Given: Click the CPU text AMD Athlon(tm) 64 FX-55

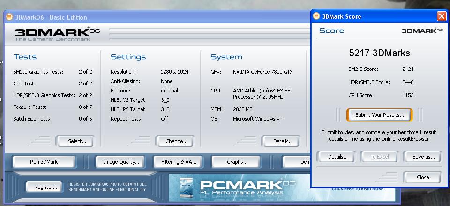Looking at the screenshot, I should (x=262, y=91).
